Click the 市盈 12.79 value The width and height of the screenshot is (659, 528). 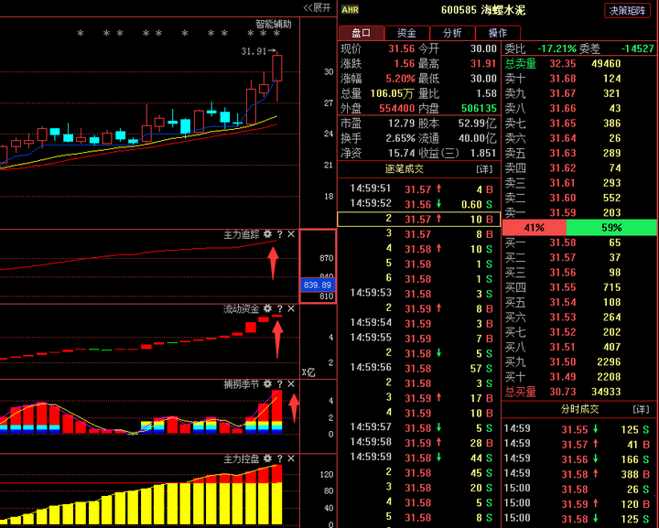(402, 124)
